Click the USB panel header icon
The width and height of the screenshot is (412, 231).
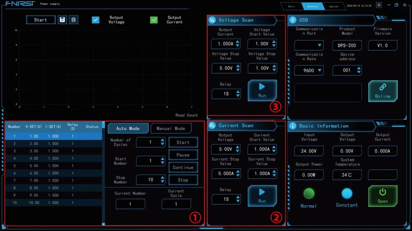point(293,20)
